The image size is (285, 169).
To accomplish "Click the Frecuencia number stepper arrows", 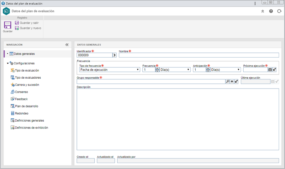I will coord(158,70).
